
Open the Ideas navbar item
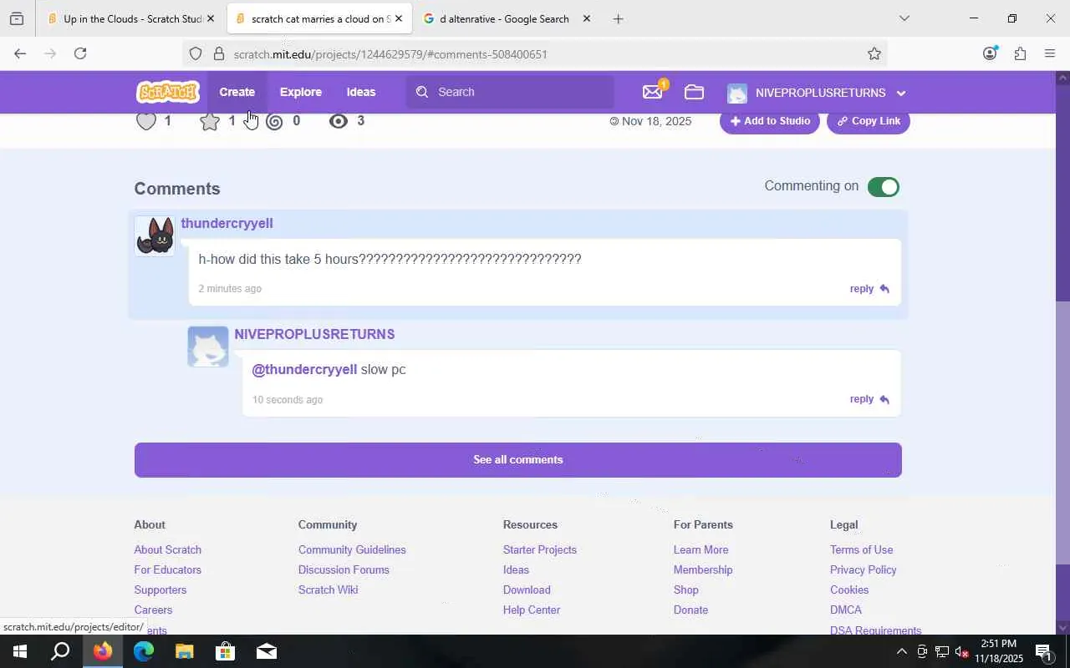(x=361, y=92)
